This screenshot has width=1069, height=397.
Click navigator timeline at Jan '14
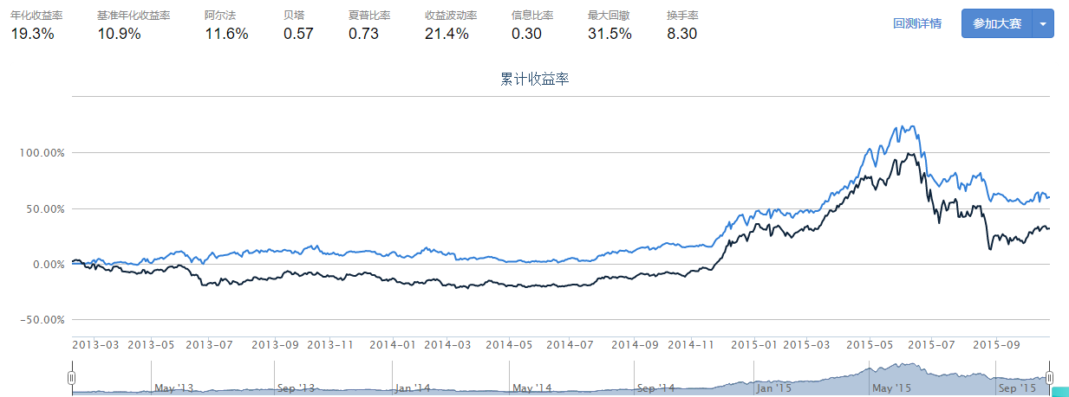click(x=412, y=387)
